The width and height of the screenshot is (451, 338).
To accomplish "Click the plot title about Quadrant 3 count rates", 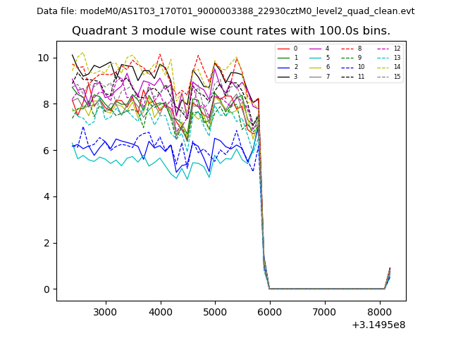I will [231, 31].
